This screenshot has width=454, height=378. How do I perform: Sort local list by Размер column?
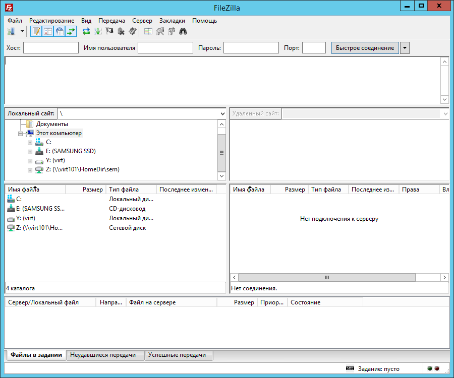[86, 190]
